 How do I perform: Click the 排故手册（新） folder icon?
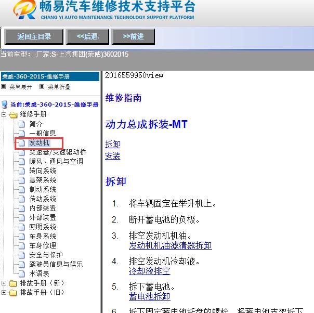click(13, 283)
